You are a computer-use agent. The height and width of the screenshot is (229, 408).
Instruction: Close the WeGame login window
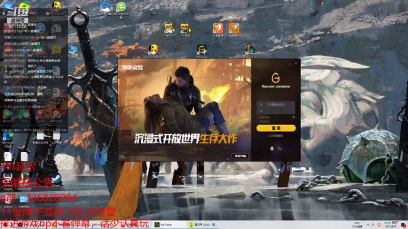pyautogui.click(x=296, y=63)
